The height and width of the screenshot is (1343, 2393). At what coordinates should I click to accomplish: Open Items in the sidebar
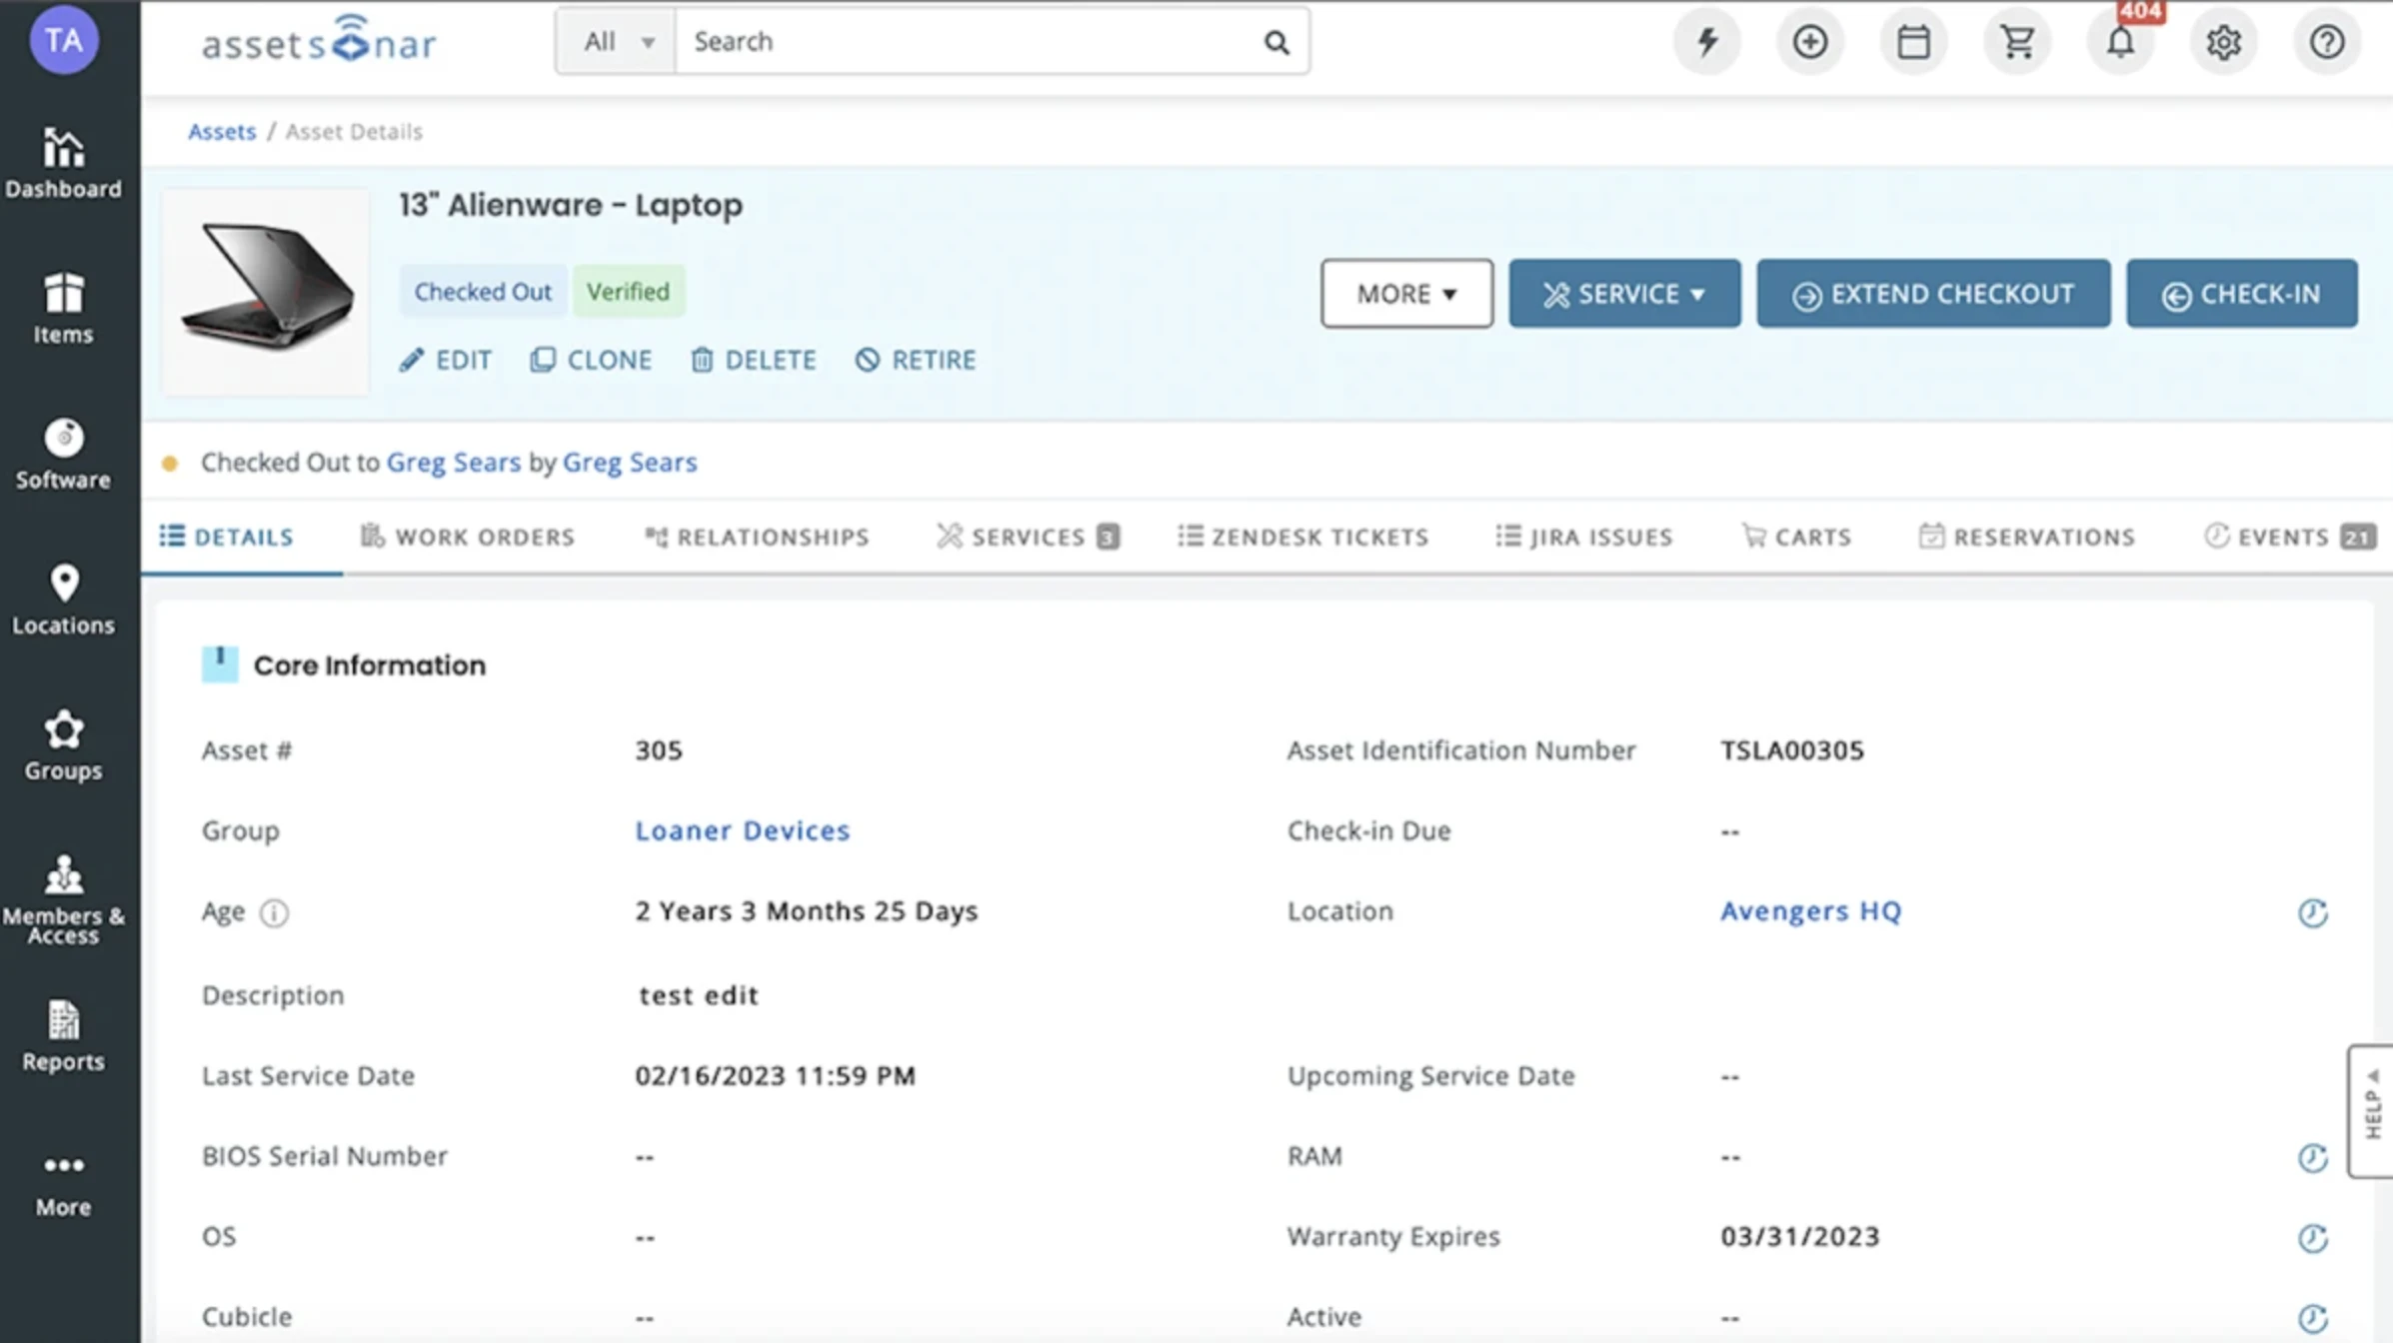pyautogui.click(x=63, y=309)
